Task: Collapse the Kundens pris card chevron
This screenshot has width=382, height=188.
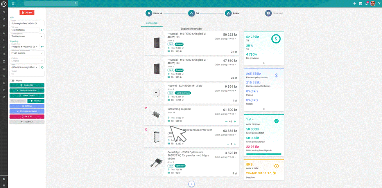Action: tap(264, 109)
